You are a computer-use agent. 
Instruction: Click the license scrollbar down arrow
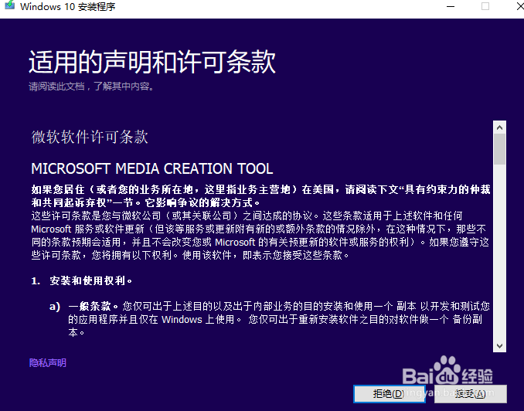[499, 346]
